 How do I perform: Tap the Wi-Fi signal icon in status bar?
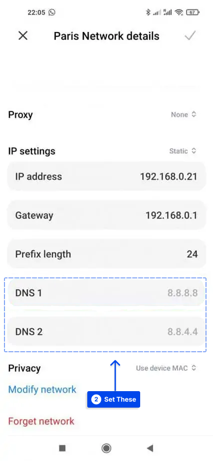(179, 12)
